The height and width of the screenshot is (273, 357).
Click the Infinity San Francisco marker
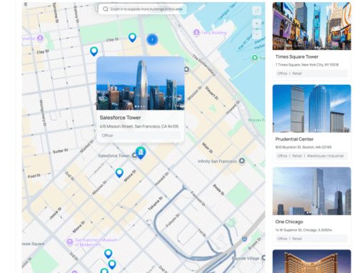click(242, 161)
